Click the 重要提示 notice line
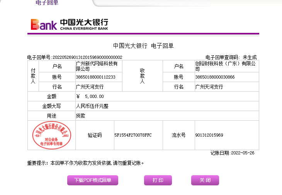The width and height of the screenshot is (282, 195). pos(86,163)
